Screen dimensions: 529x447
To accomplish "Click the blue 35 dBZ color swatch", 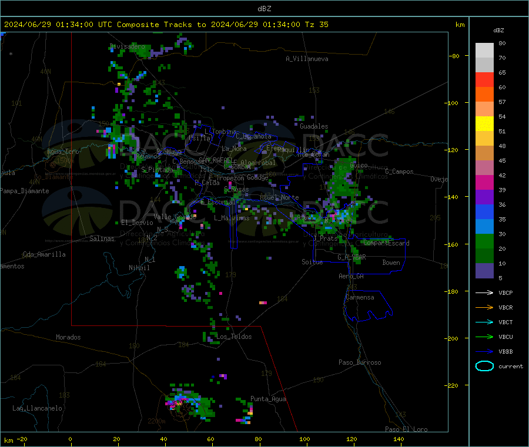I will 484,211.
